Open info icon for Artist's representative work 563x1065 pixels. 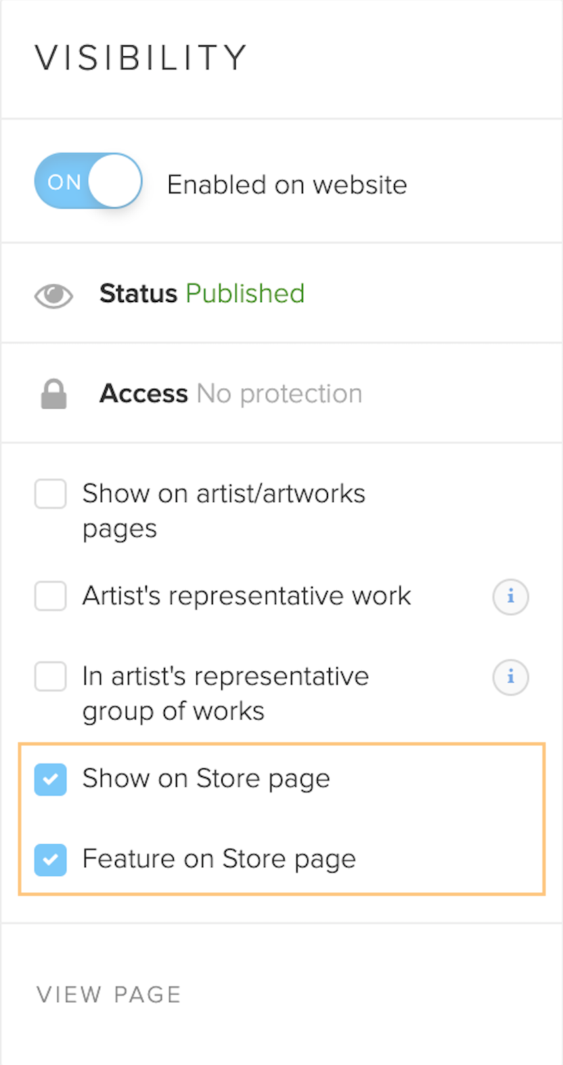(x=510, y=597)
